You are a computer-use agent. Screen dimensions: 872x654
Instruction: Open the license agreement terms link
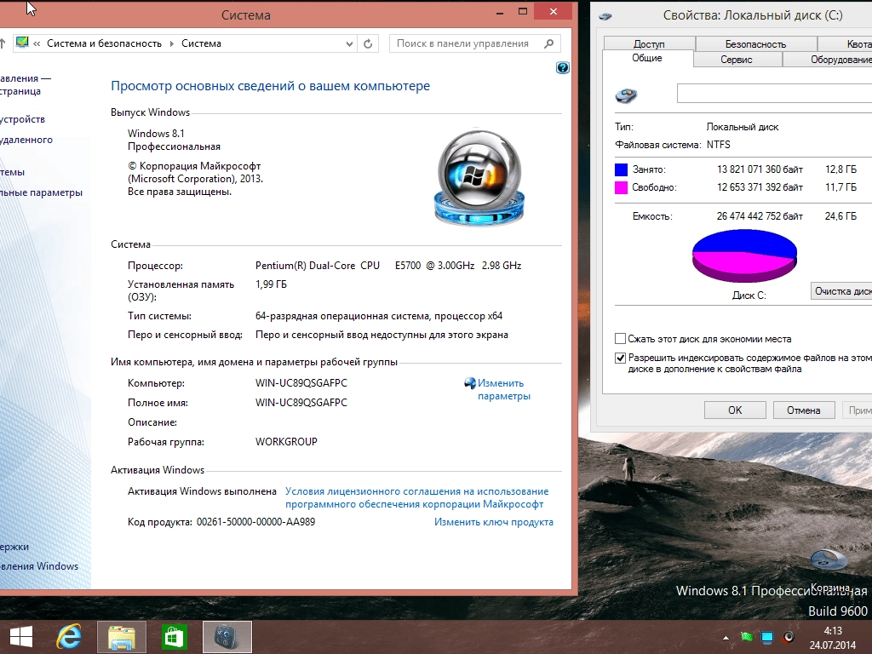click(416, 497)
